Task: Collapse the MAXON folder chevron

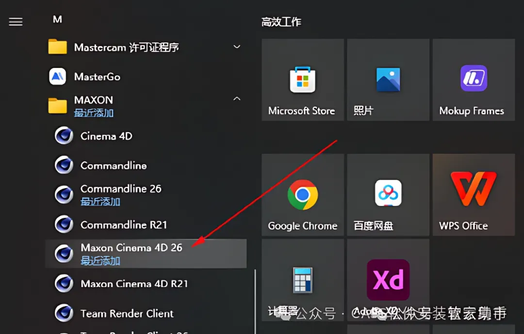Action: (x=237, y=98)
